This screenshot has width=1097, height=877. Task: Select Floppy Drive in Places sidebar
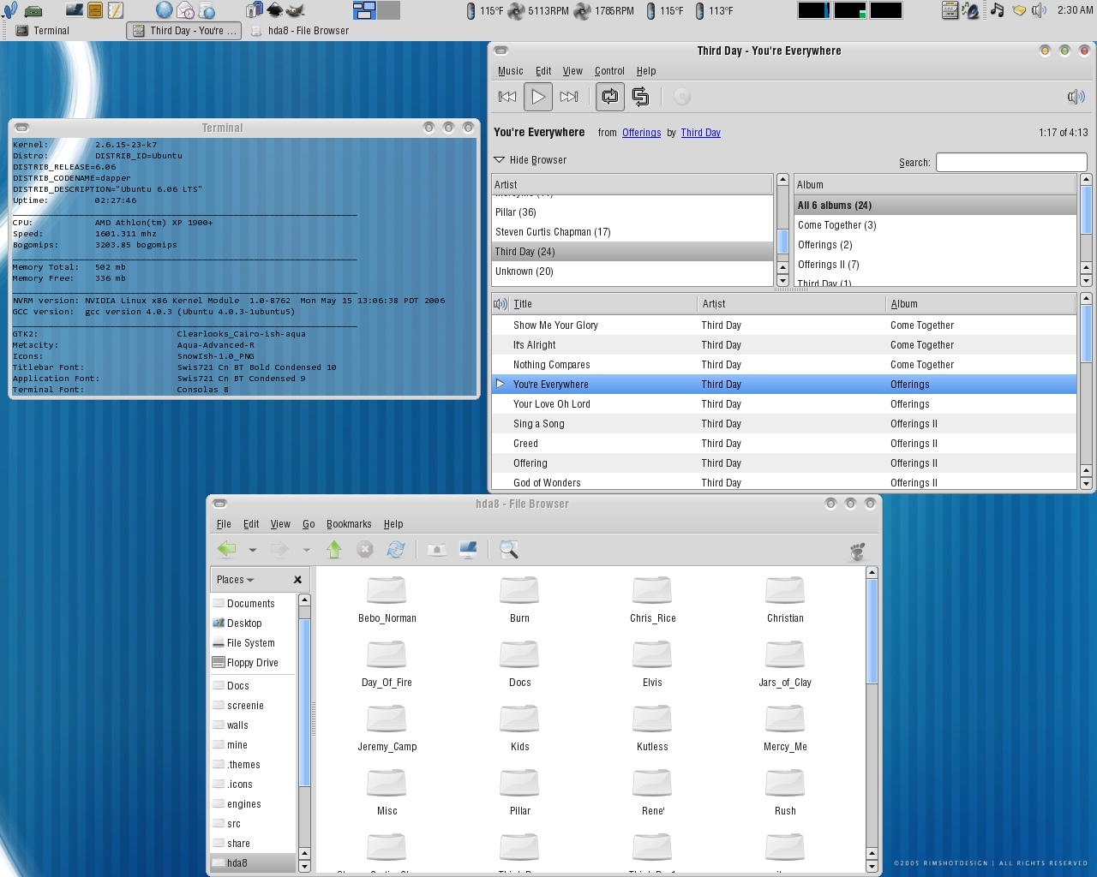point(253,663)
